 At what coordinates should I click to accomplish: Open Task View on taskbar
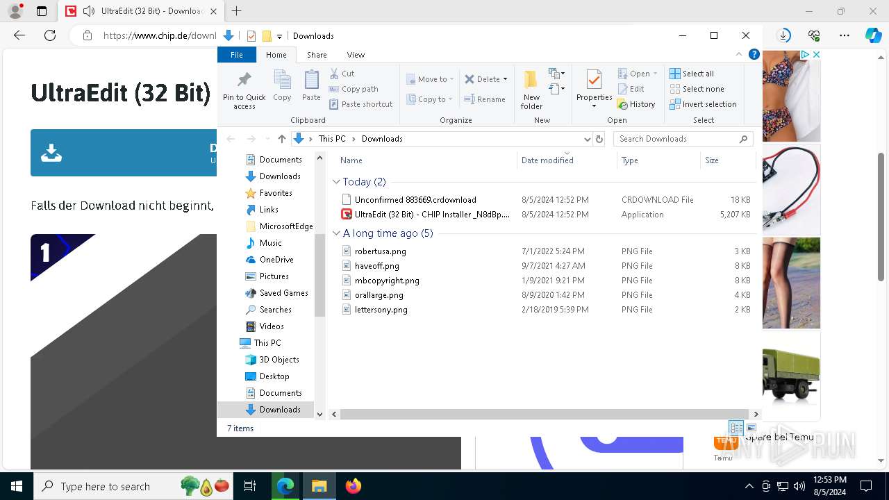[x=250, y=486]
